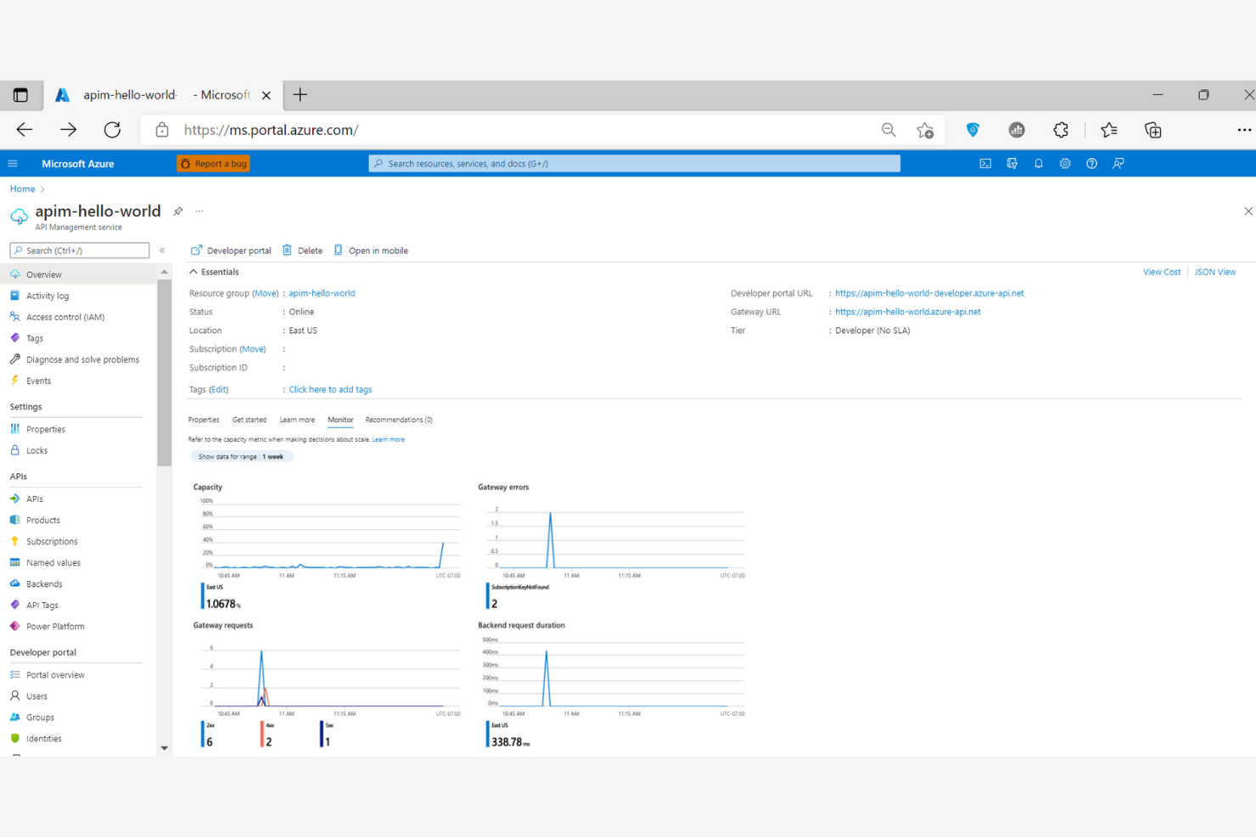Open the View Cost link

1161,272
